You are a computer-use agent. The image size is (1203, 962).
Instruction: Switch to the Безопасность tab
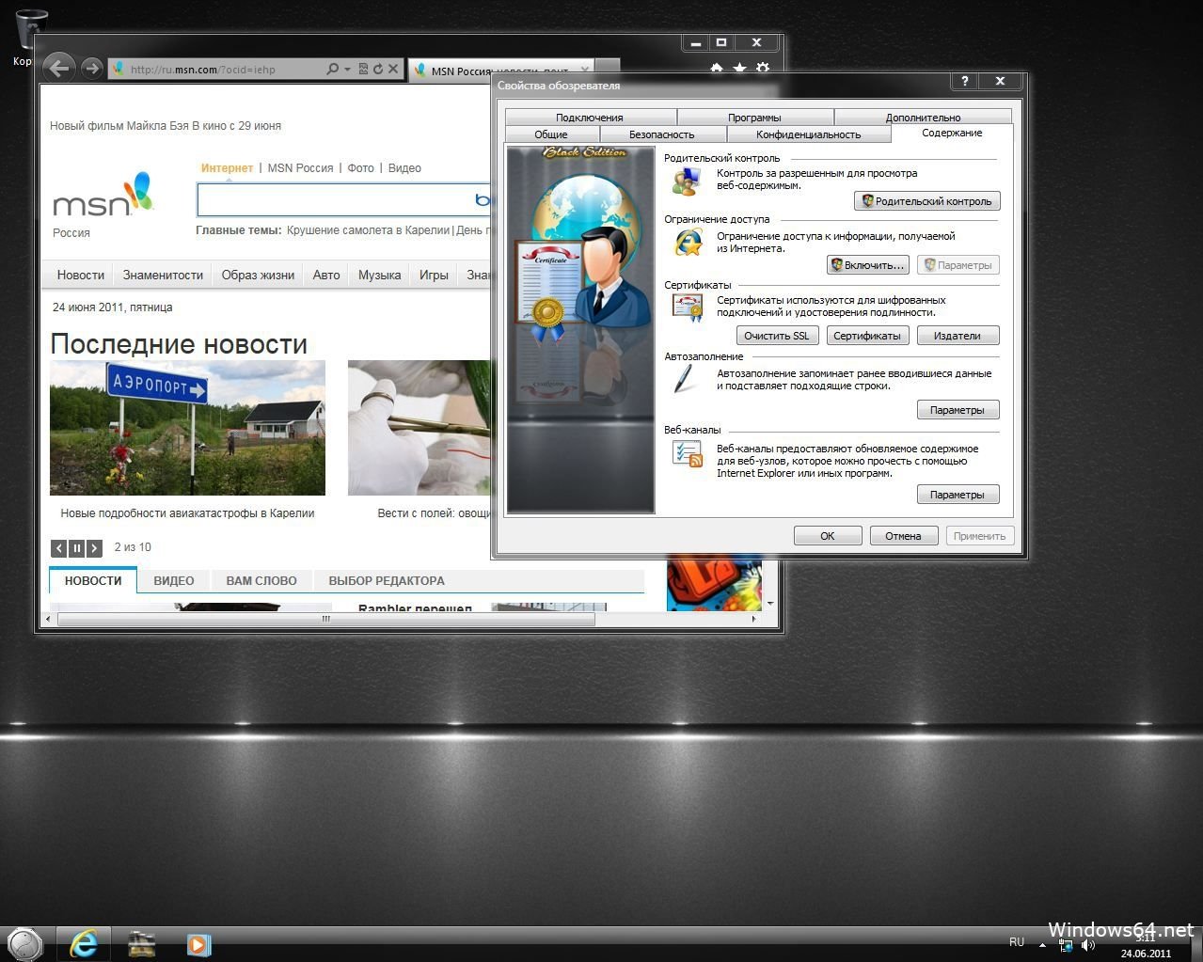[x=661, y=134]
